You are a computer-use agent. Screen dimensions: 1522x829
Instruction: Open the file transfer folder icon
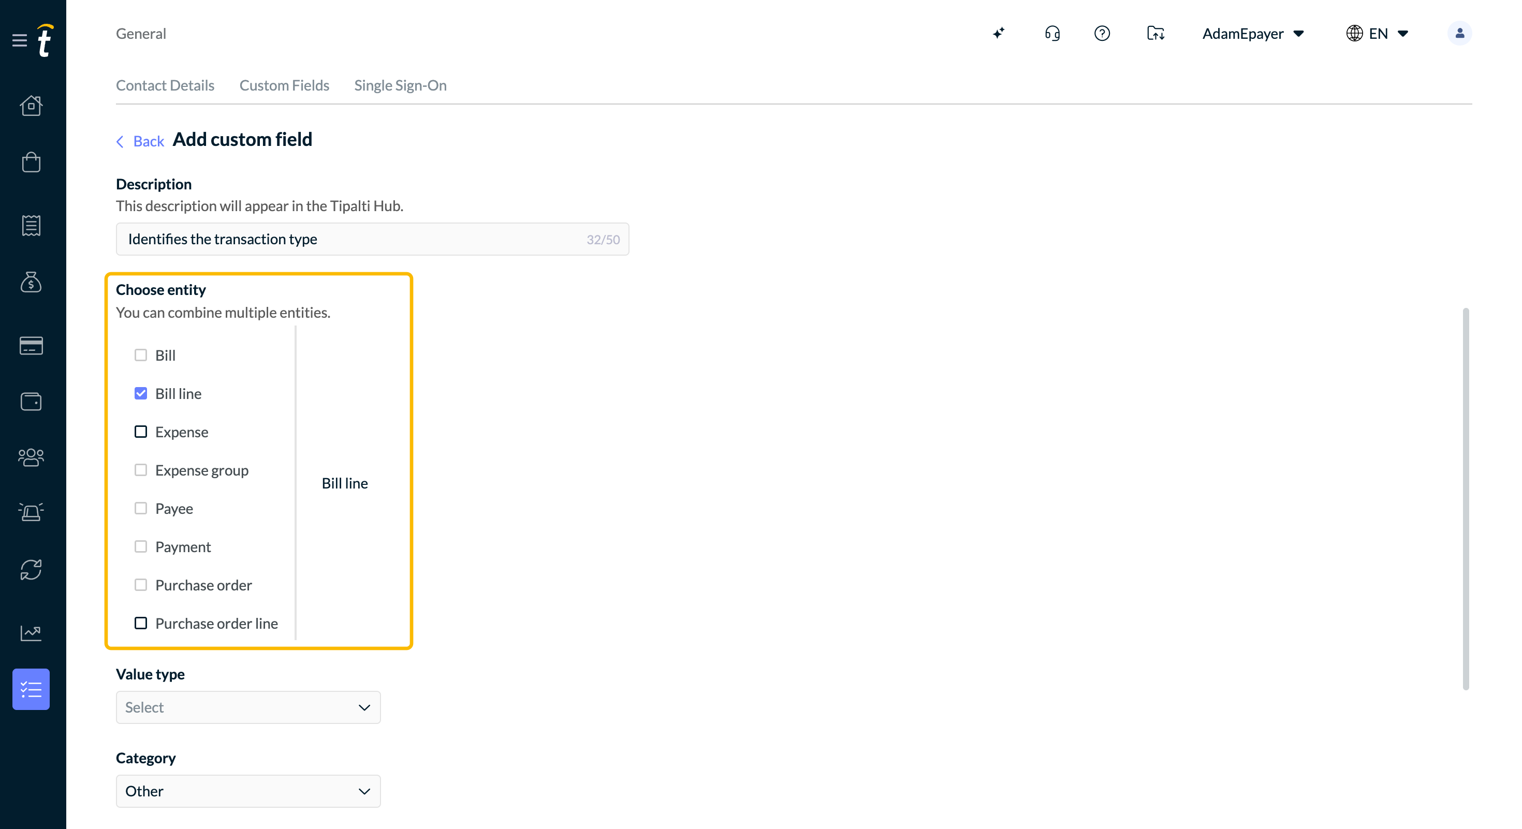pos(1155,33)
